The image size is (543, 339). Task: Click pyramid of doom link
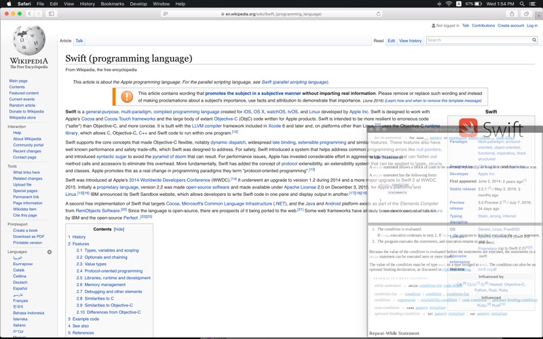pyautogui.click(x=169, y=157)
